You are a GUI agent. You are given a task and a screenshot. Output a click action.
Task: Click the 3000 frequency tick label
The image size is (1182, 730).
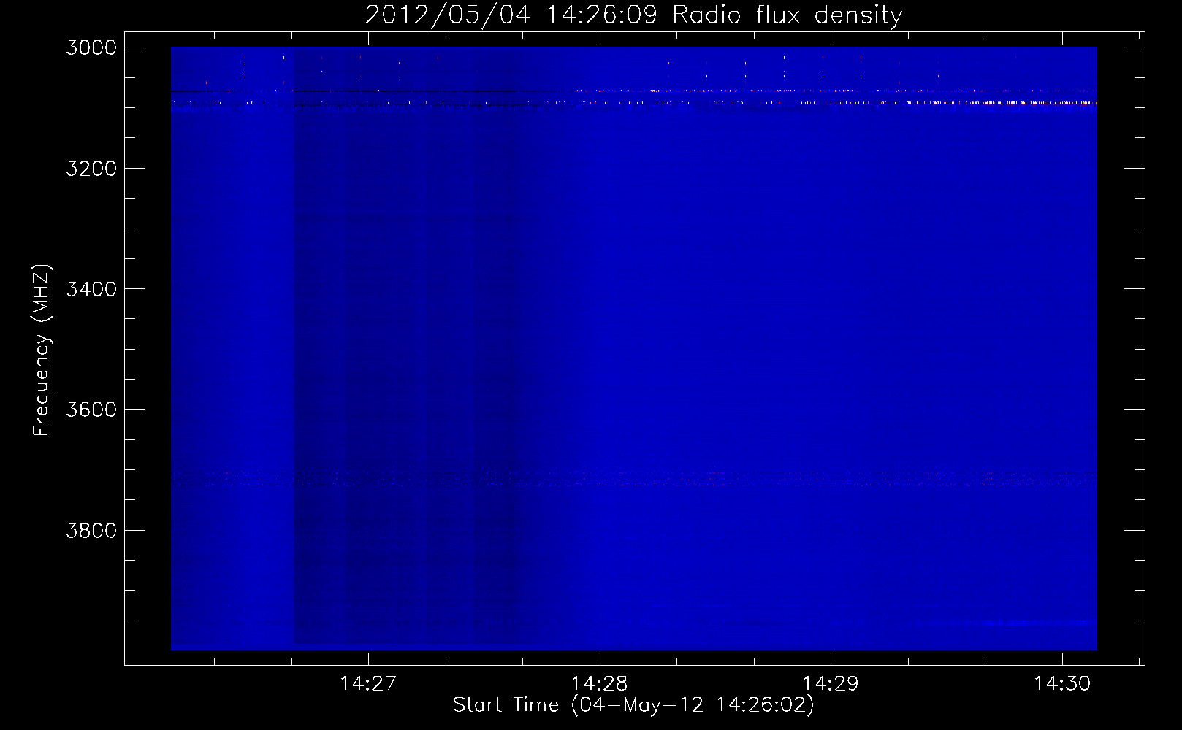(x=91, y=47)
